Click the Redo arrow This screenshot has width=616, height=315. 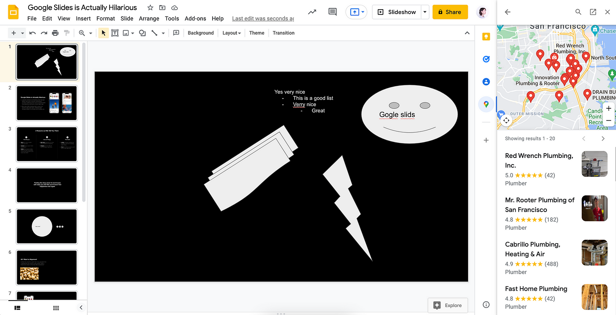44,33
